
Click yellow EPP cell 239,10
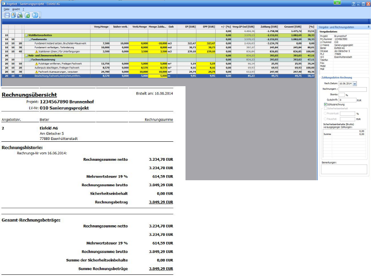pyautogui.click(x=206, y=51)
